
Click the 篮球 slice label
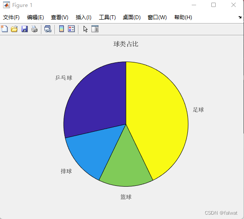(126, 197)
